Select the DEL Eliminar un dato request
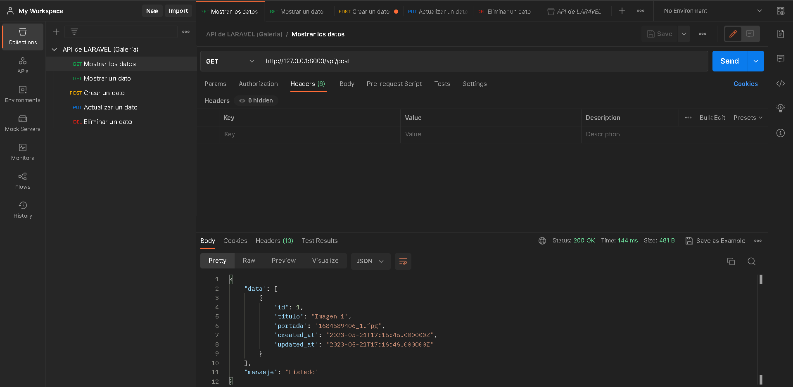The width and height of the screenshot is (793, 387). [121, 122]
